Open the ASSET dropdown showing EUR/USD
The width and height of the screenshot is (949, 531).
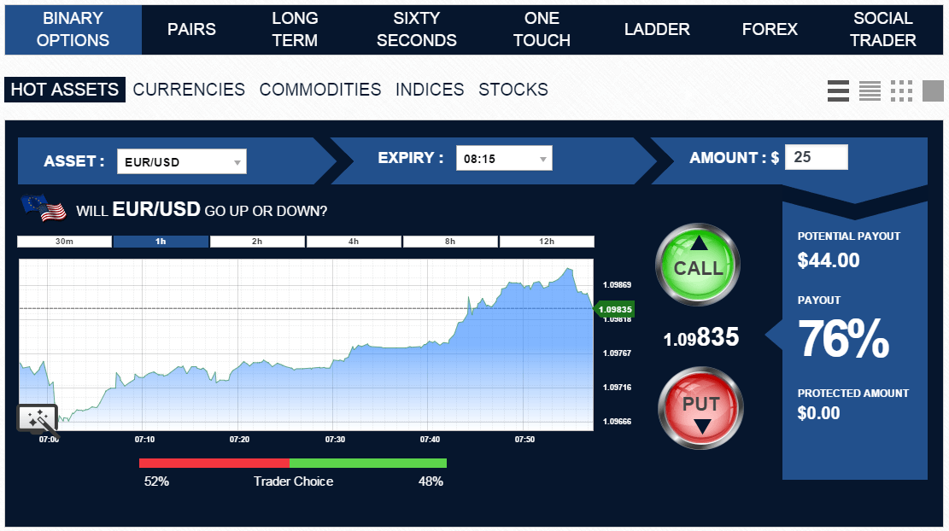tap(181, 161)
